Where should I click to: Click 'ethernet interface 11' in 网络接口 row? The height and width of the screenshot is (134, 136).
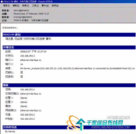[x=31, y=111]
